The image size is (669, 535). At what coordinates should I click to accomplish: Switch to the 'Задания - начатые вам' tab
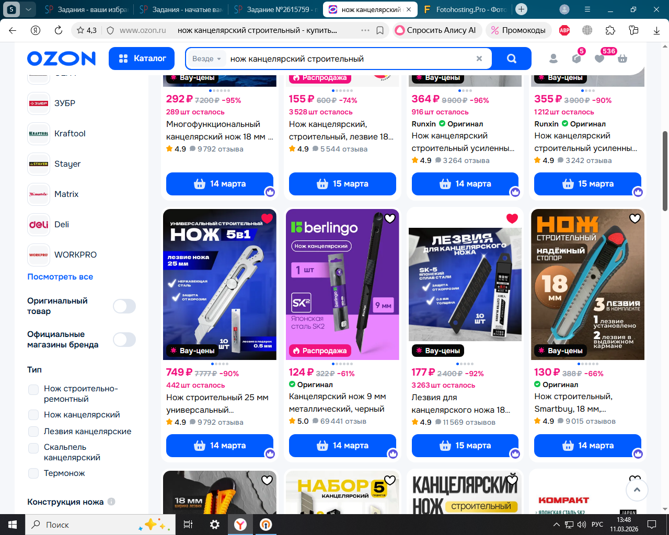coord(181,9)
